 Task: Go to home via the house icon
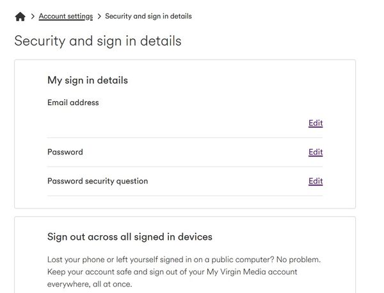pos(20,17)
